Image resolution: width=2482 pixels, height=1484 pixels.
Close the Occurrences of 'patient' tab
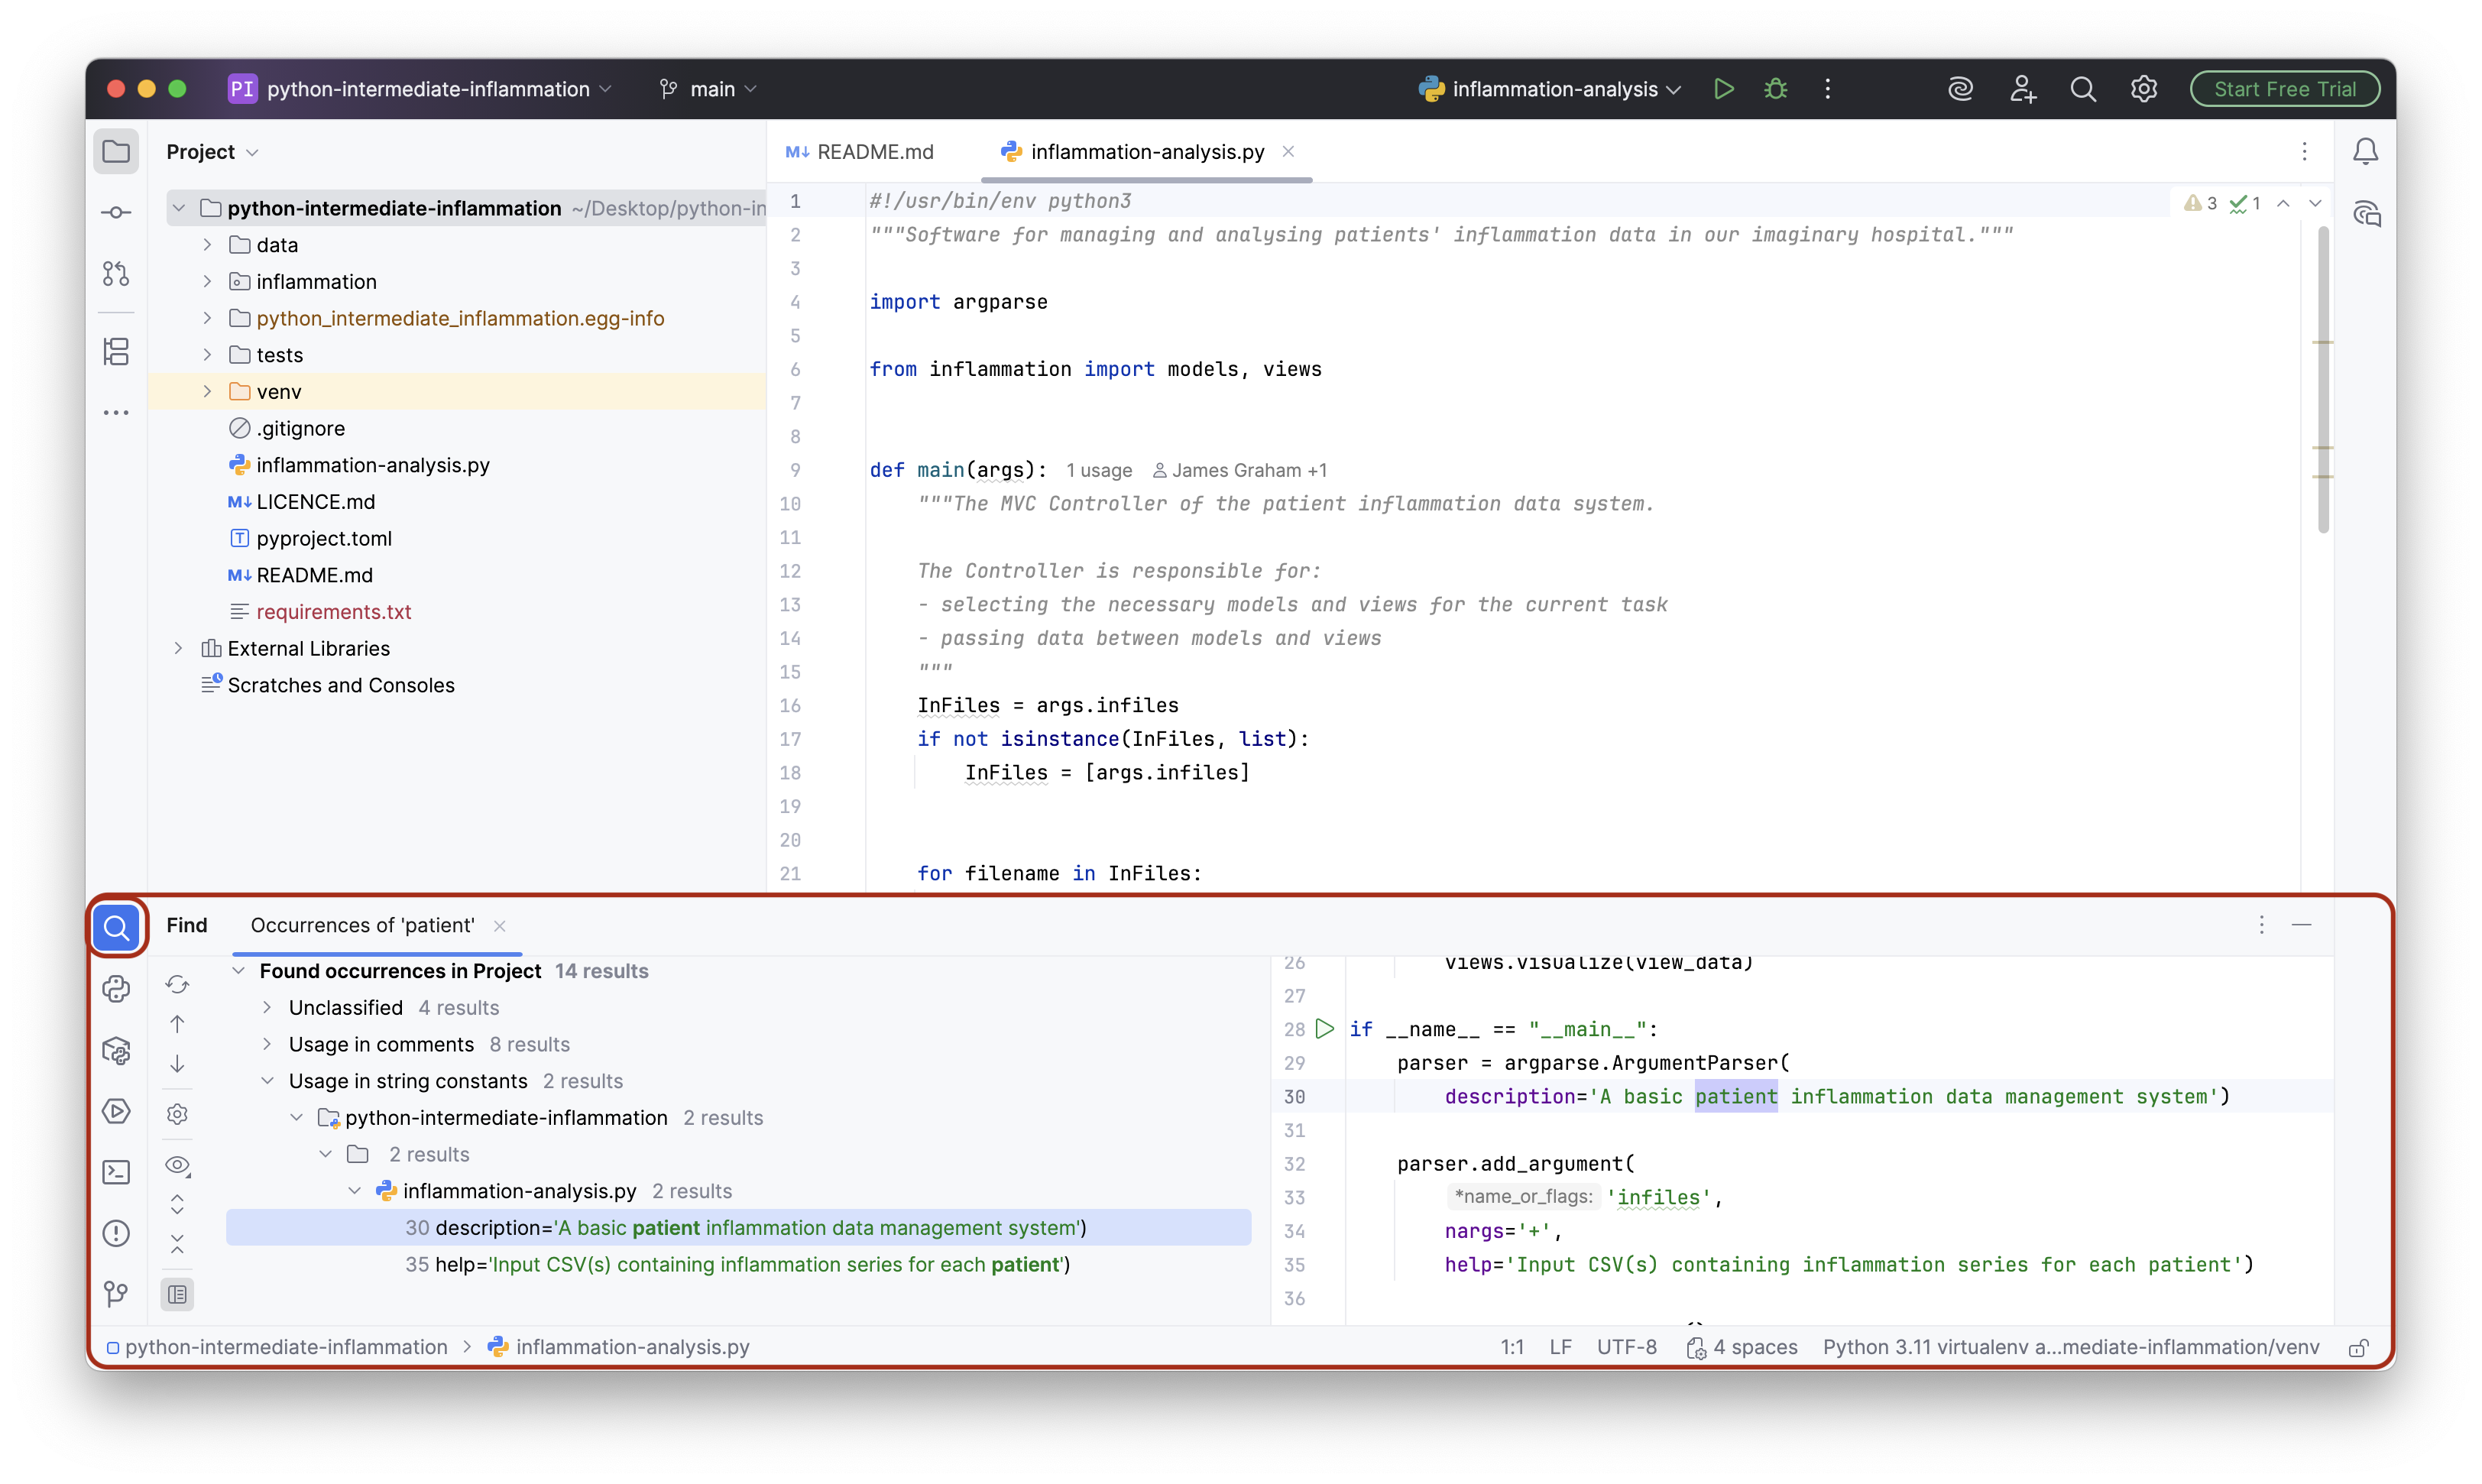click(500, 926)
